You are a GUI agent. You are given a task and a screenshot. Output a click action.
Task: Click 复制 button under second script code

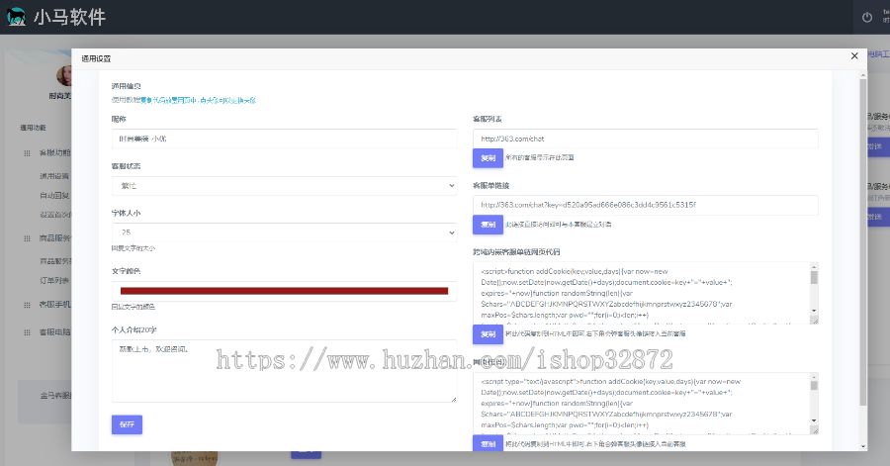click(x=489, y=444)
